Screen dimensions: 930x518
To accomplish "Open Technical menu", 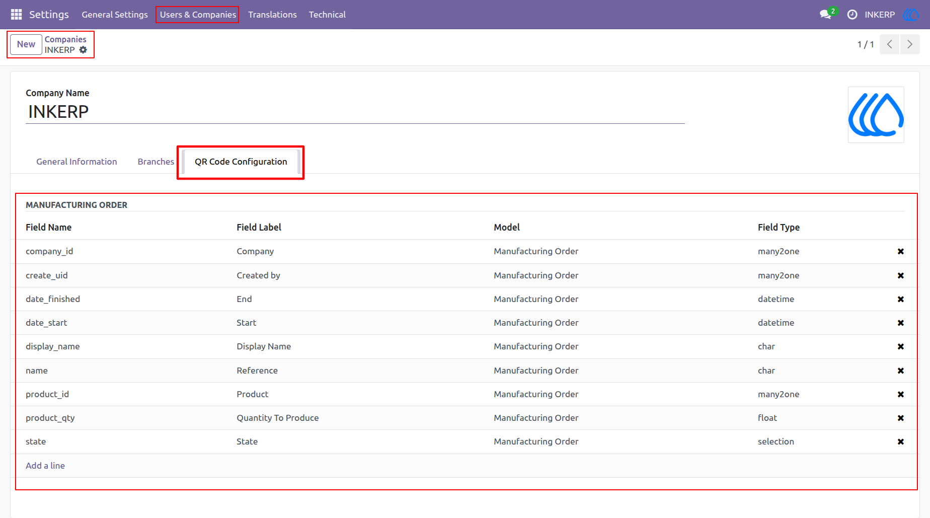I will point(327,15).
